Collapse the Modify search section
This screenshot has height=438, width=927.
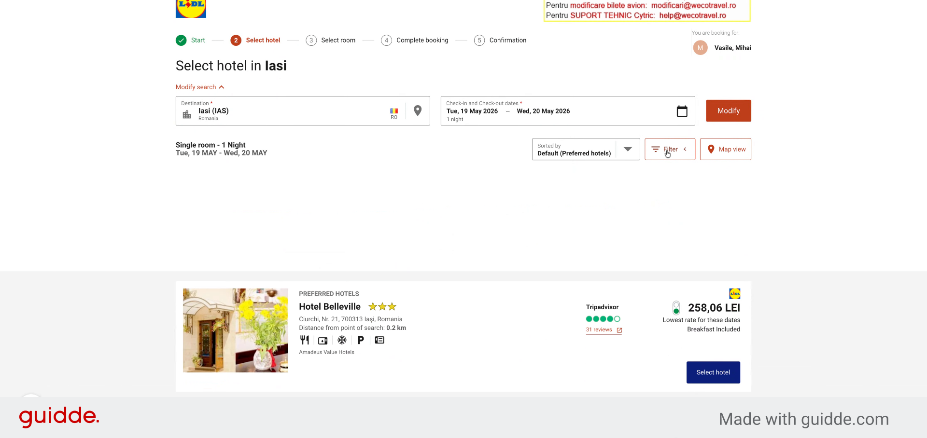click(x=200, y=87)
